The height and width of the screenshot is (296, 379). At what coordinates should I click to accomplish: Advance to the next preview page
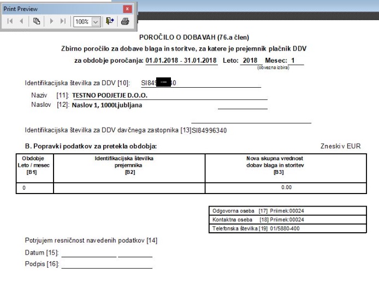click(x=51, y=21)
